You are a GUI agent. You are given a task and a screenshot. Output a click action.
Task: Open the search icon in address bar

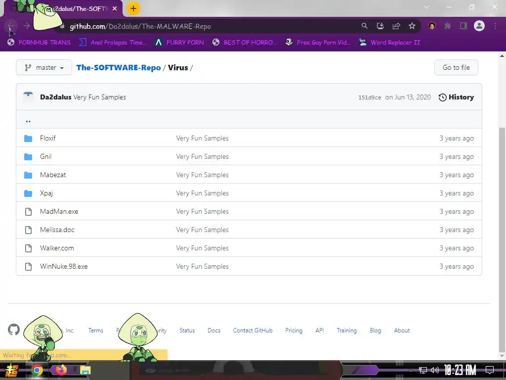point(364,26)
